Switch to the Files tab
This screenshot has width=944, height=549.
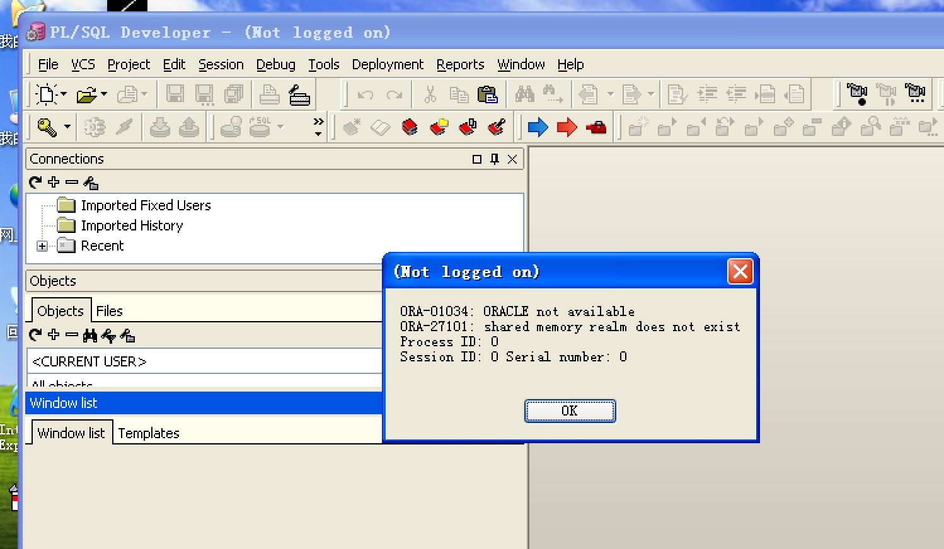(109, 311)
